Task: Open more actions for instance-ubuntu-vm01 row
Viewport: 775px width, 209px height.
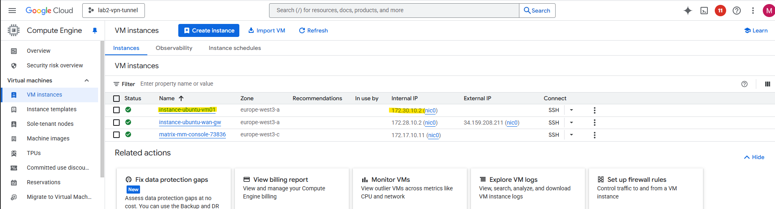Action: (x=594, y=110)
